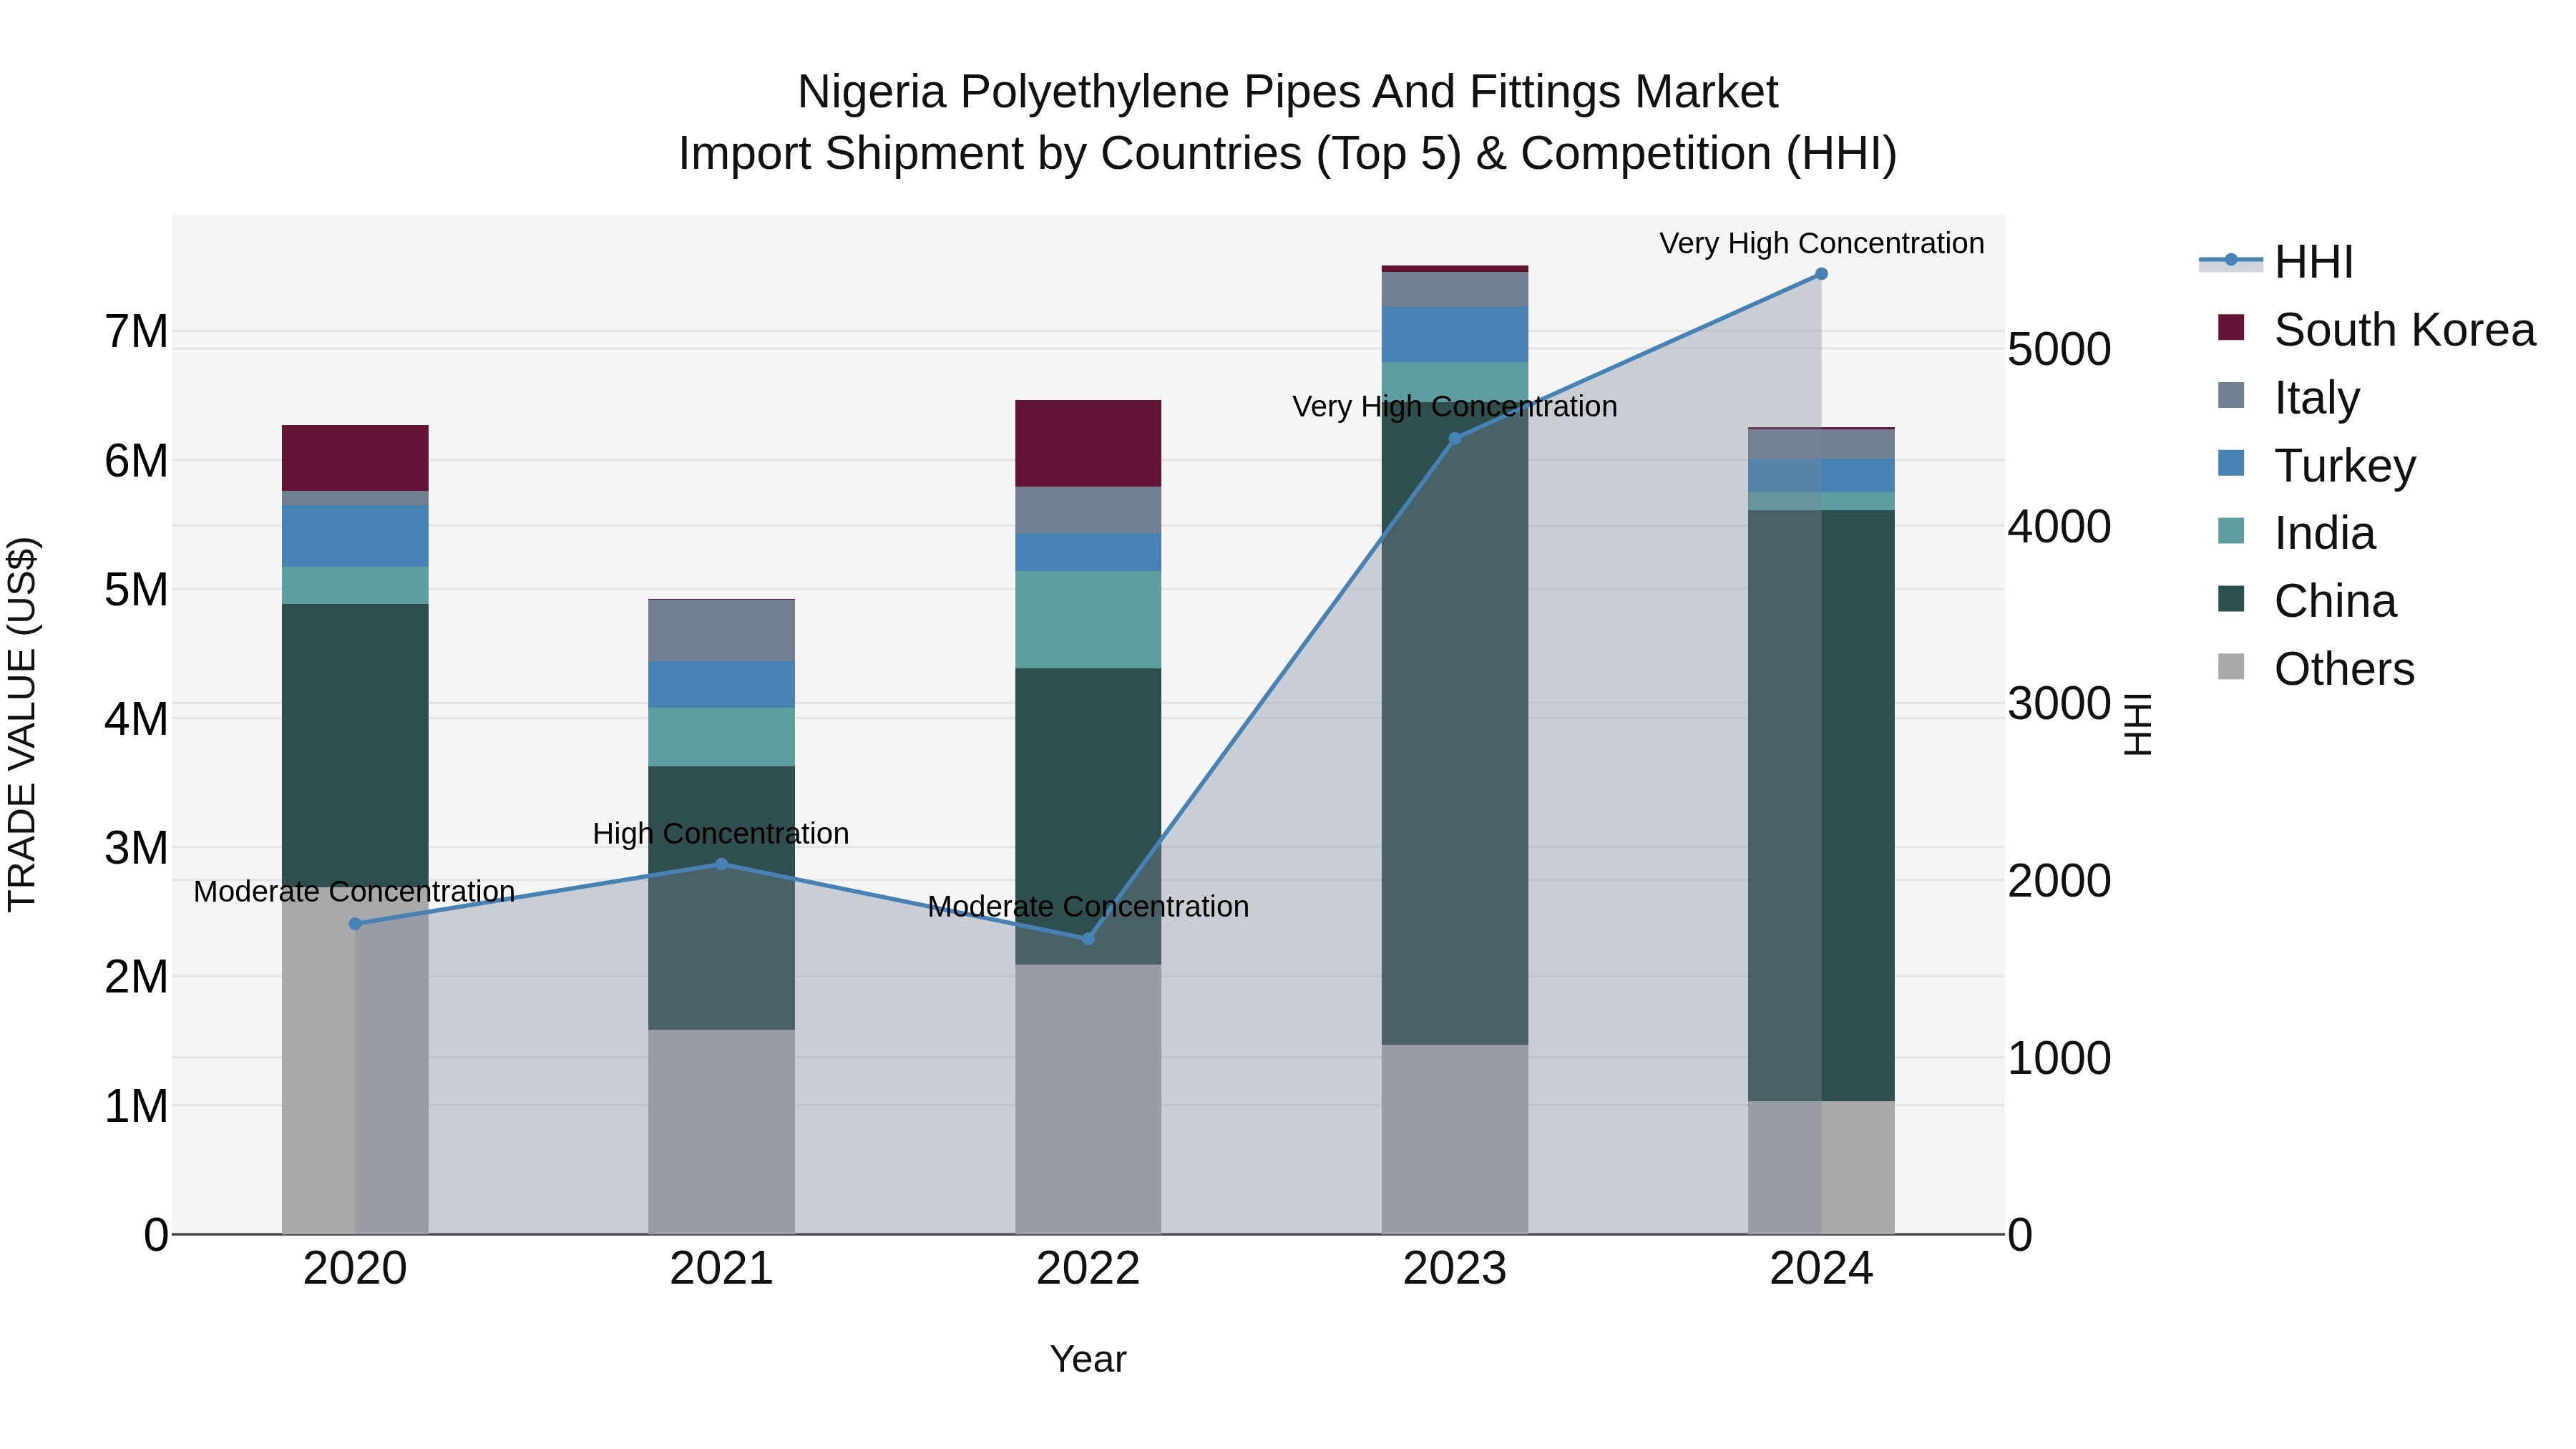Screen dimensions: 2576x1449
Task: Click the HHI line marker for 2021
Action: pyautogui.click(x=722, y=864)
